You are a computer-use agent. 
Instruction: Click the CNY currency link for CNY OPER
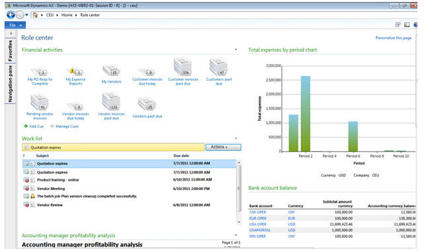tap(292, 213)
